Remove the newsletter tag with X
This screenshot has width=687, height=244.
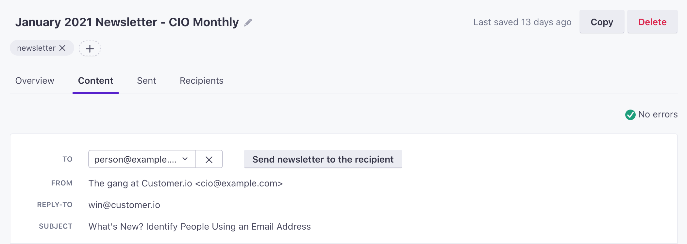pyautogui.click(x=62, y=48)
